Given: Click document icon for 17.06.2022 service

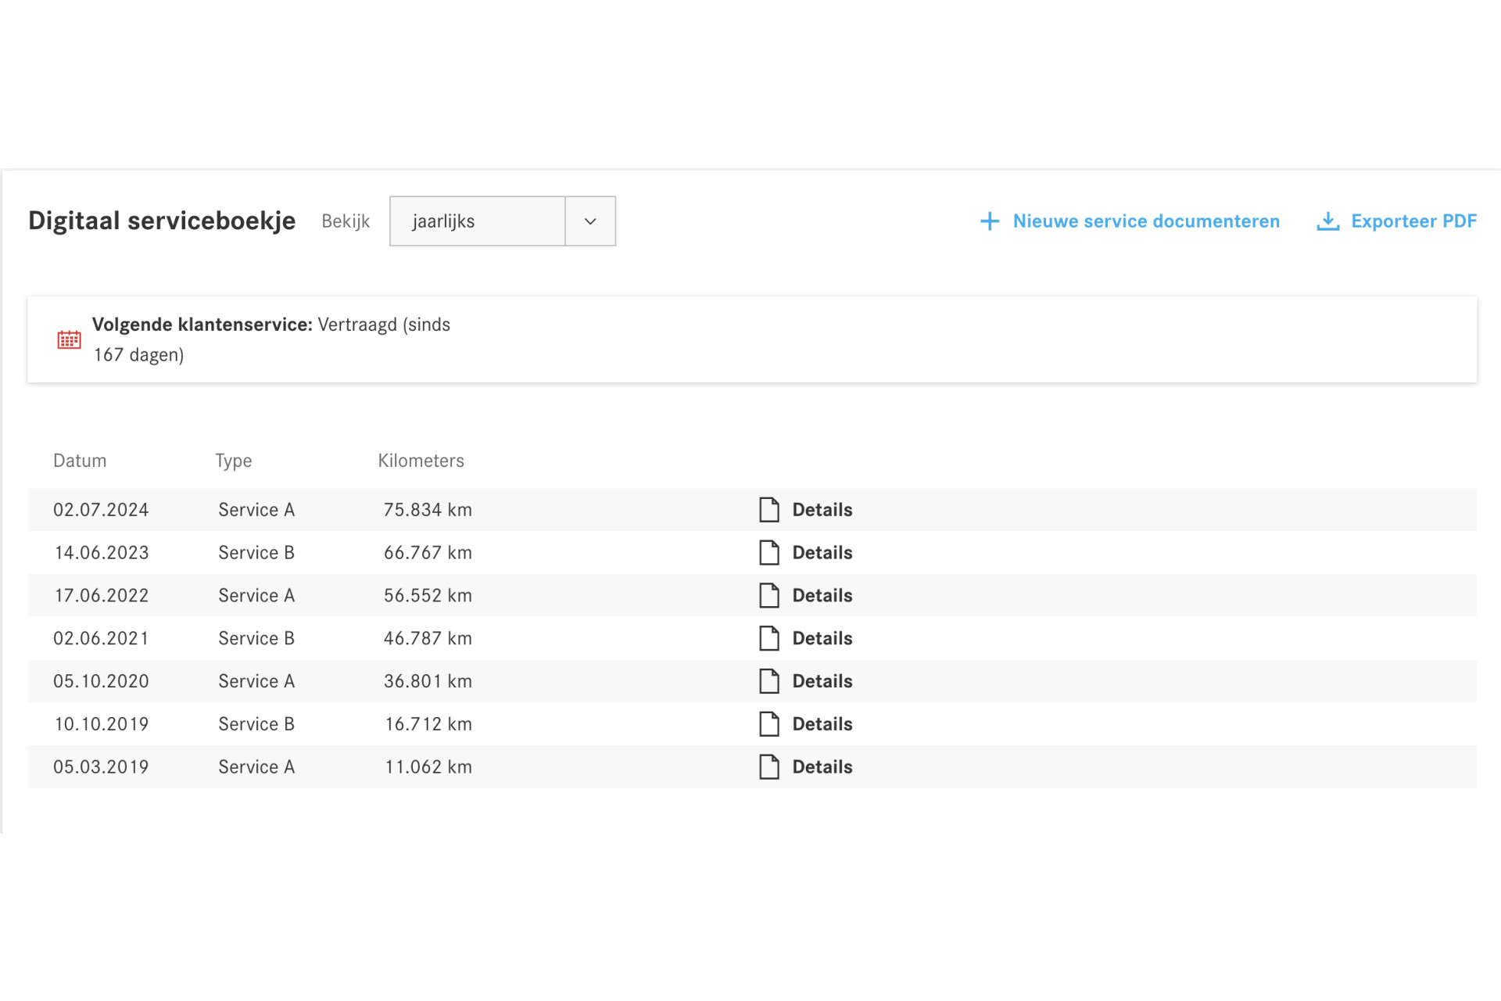Looking at the screenshot, I should (x=769, y=596).
